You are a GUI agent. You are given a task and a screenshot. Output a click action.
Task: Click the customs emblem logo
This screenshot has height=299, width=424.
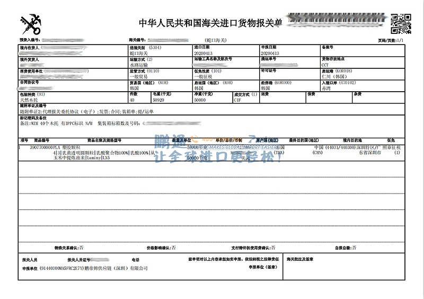(x=30, y=23)
